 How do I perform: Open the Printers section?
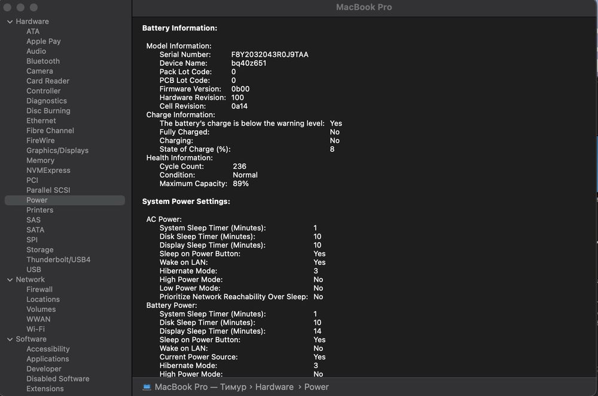point(40,210)
